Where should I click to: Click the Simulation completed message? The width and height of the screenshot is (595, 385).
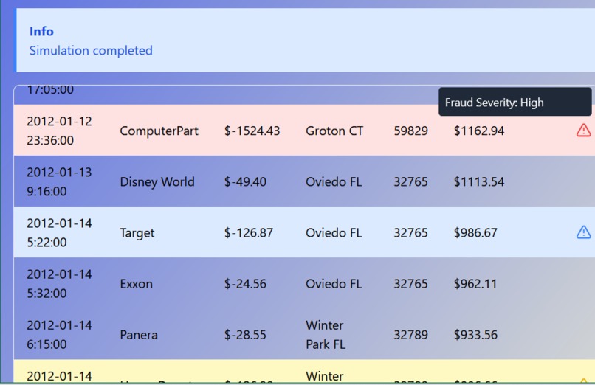pos(91,50)
